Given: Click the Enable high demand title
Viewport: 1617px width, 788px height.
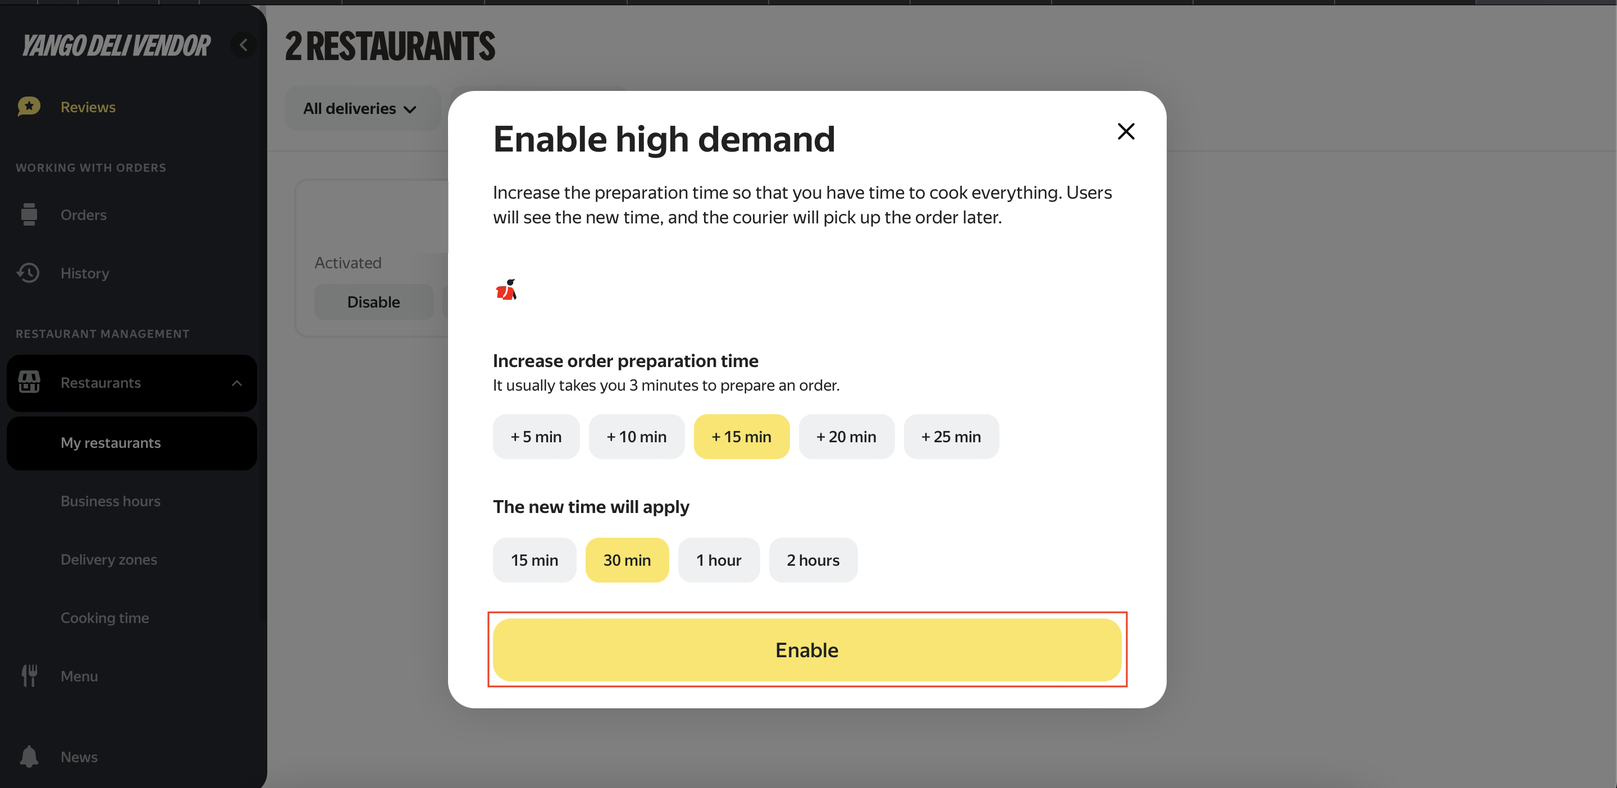Looking at the screenshot, I should pos(664,139).
